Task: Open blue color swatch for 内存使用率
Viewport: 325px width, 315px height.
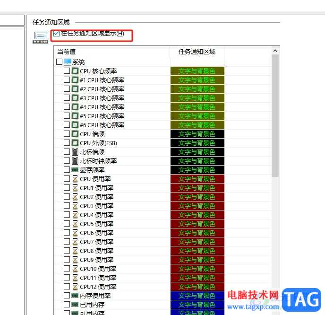Action: coord(197,296)
